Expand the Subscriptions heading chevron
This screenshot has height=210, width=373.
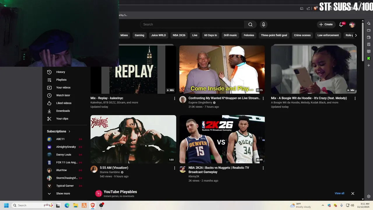[x=69, y=132]
